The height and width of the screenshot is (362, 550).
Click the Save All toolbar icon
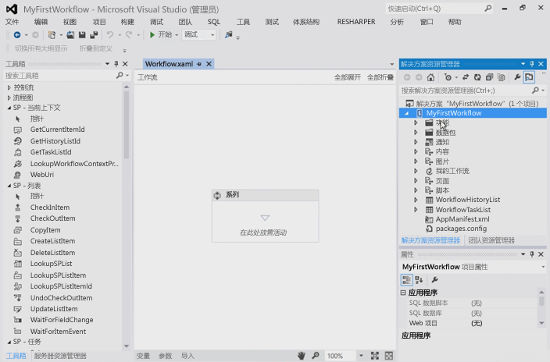click(94, 34)
